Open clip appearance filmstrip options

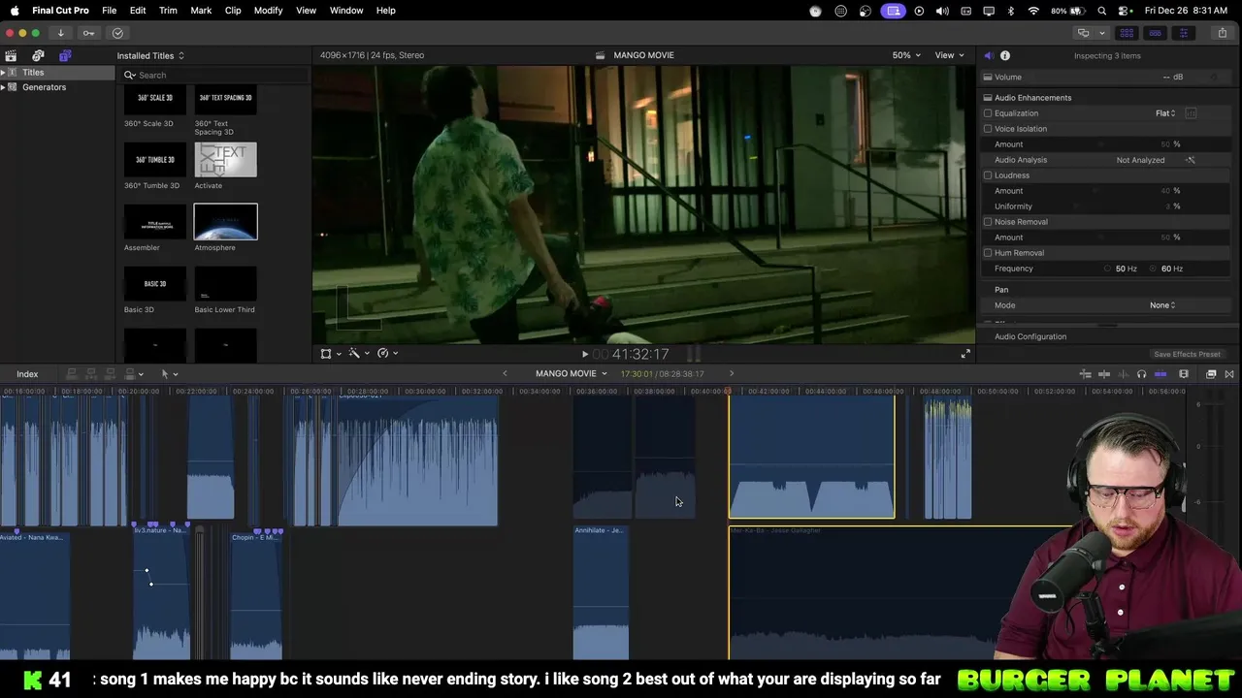click(1184, 374)
